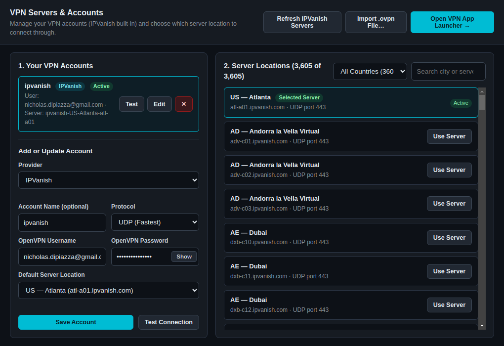The width and height of the screenshot is (504, 346).
Task: Click 'atl-a01.ipvanish.com · UDP port 443' text
Action: coord(278,107)
